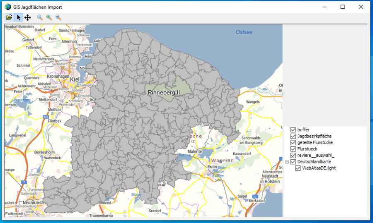Activate the pan move tool
This screenshot has width=373, height=223.
(x=28, y=17)
